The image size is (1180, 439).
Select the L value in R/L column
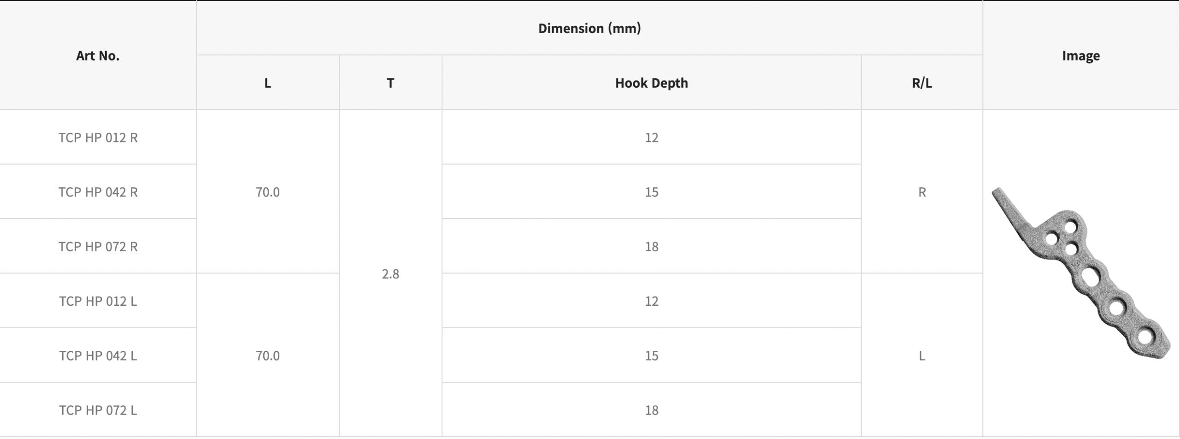tap(922, 356)
